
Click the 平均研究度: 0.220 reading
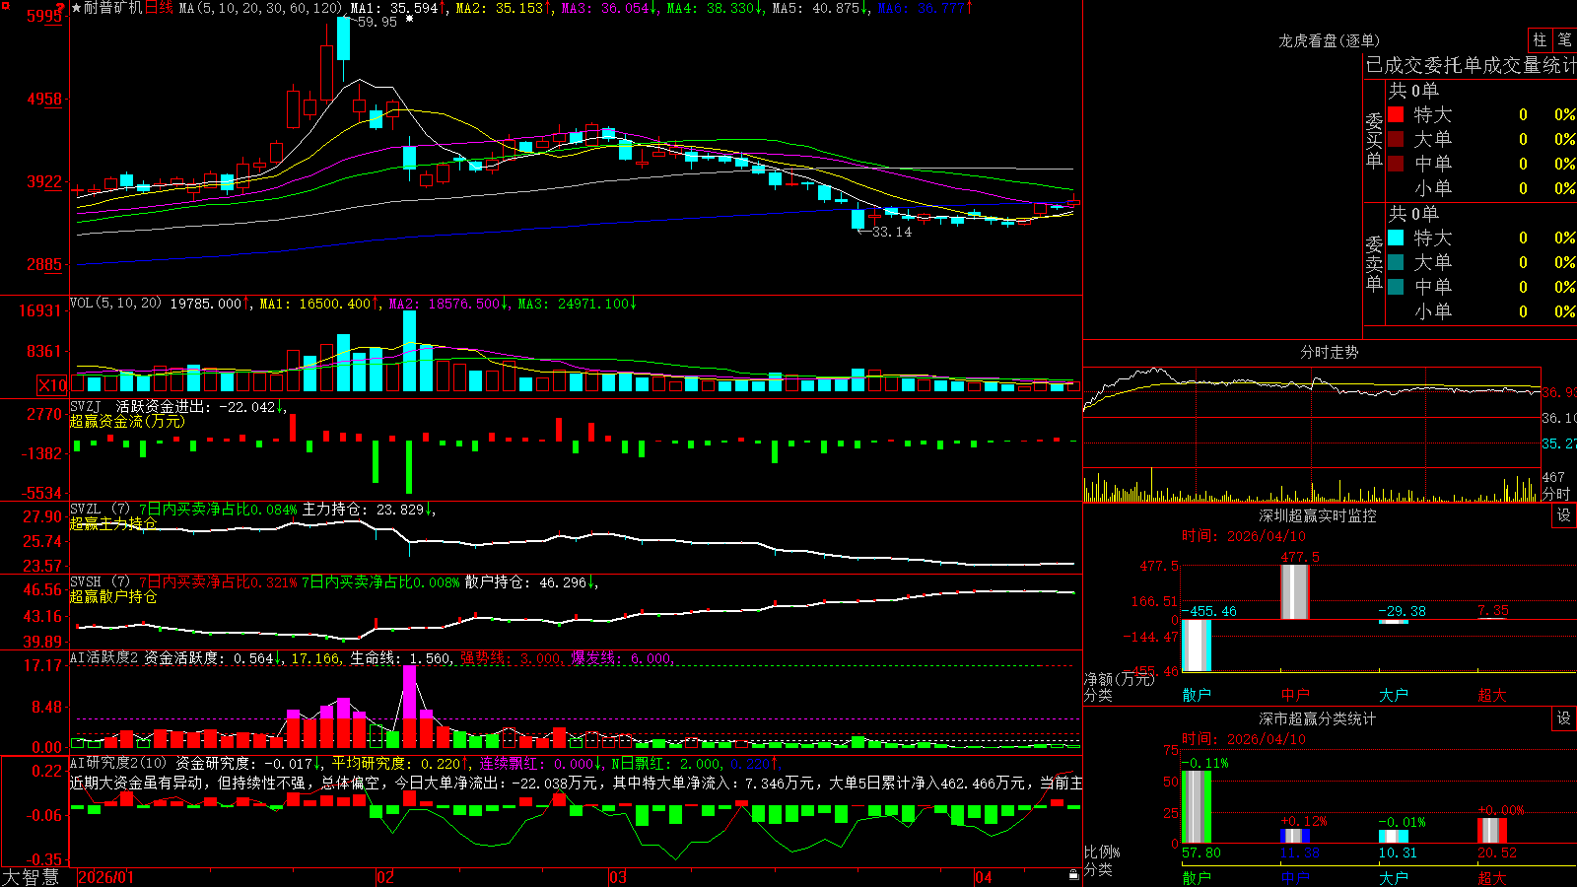(x=396, y=763)
